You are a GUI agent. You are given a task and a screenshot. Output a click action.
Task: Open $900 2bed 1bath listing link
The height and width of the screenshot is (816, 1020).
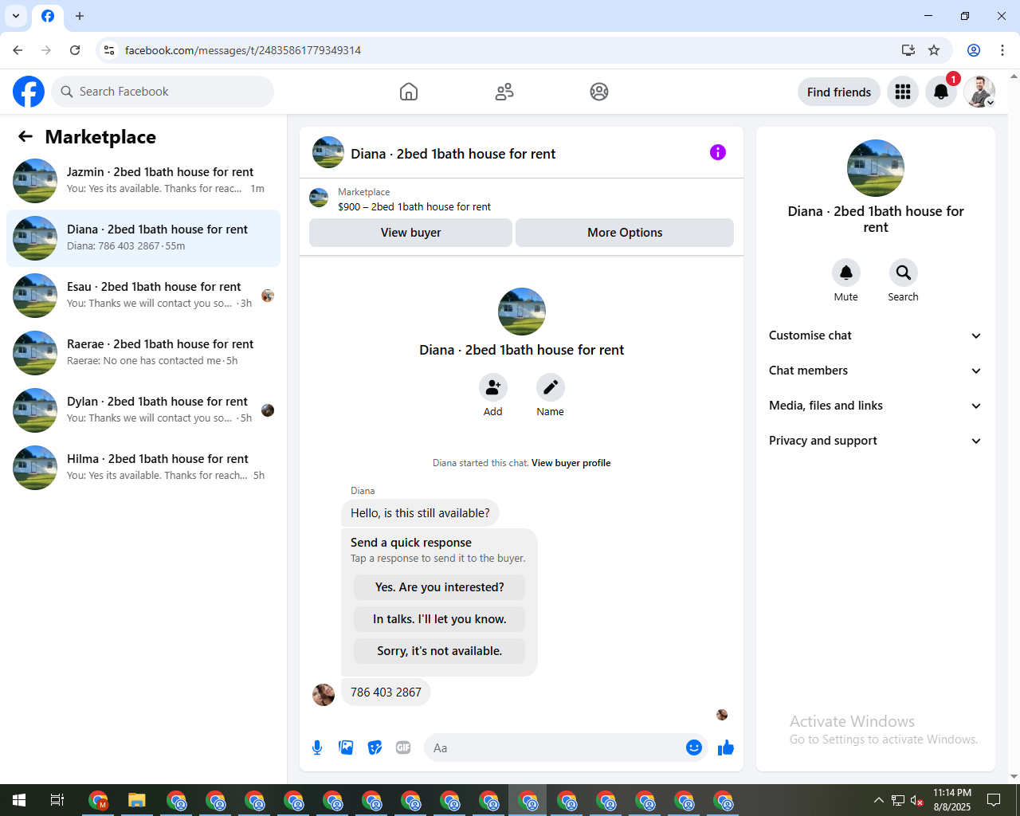tap(414, 206)
